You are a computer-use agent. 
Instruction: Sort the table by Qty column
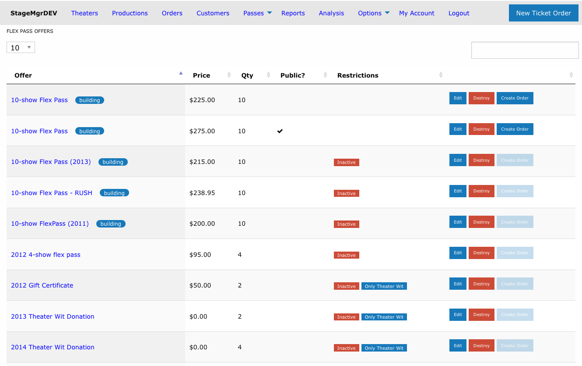click(268, 75)
